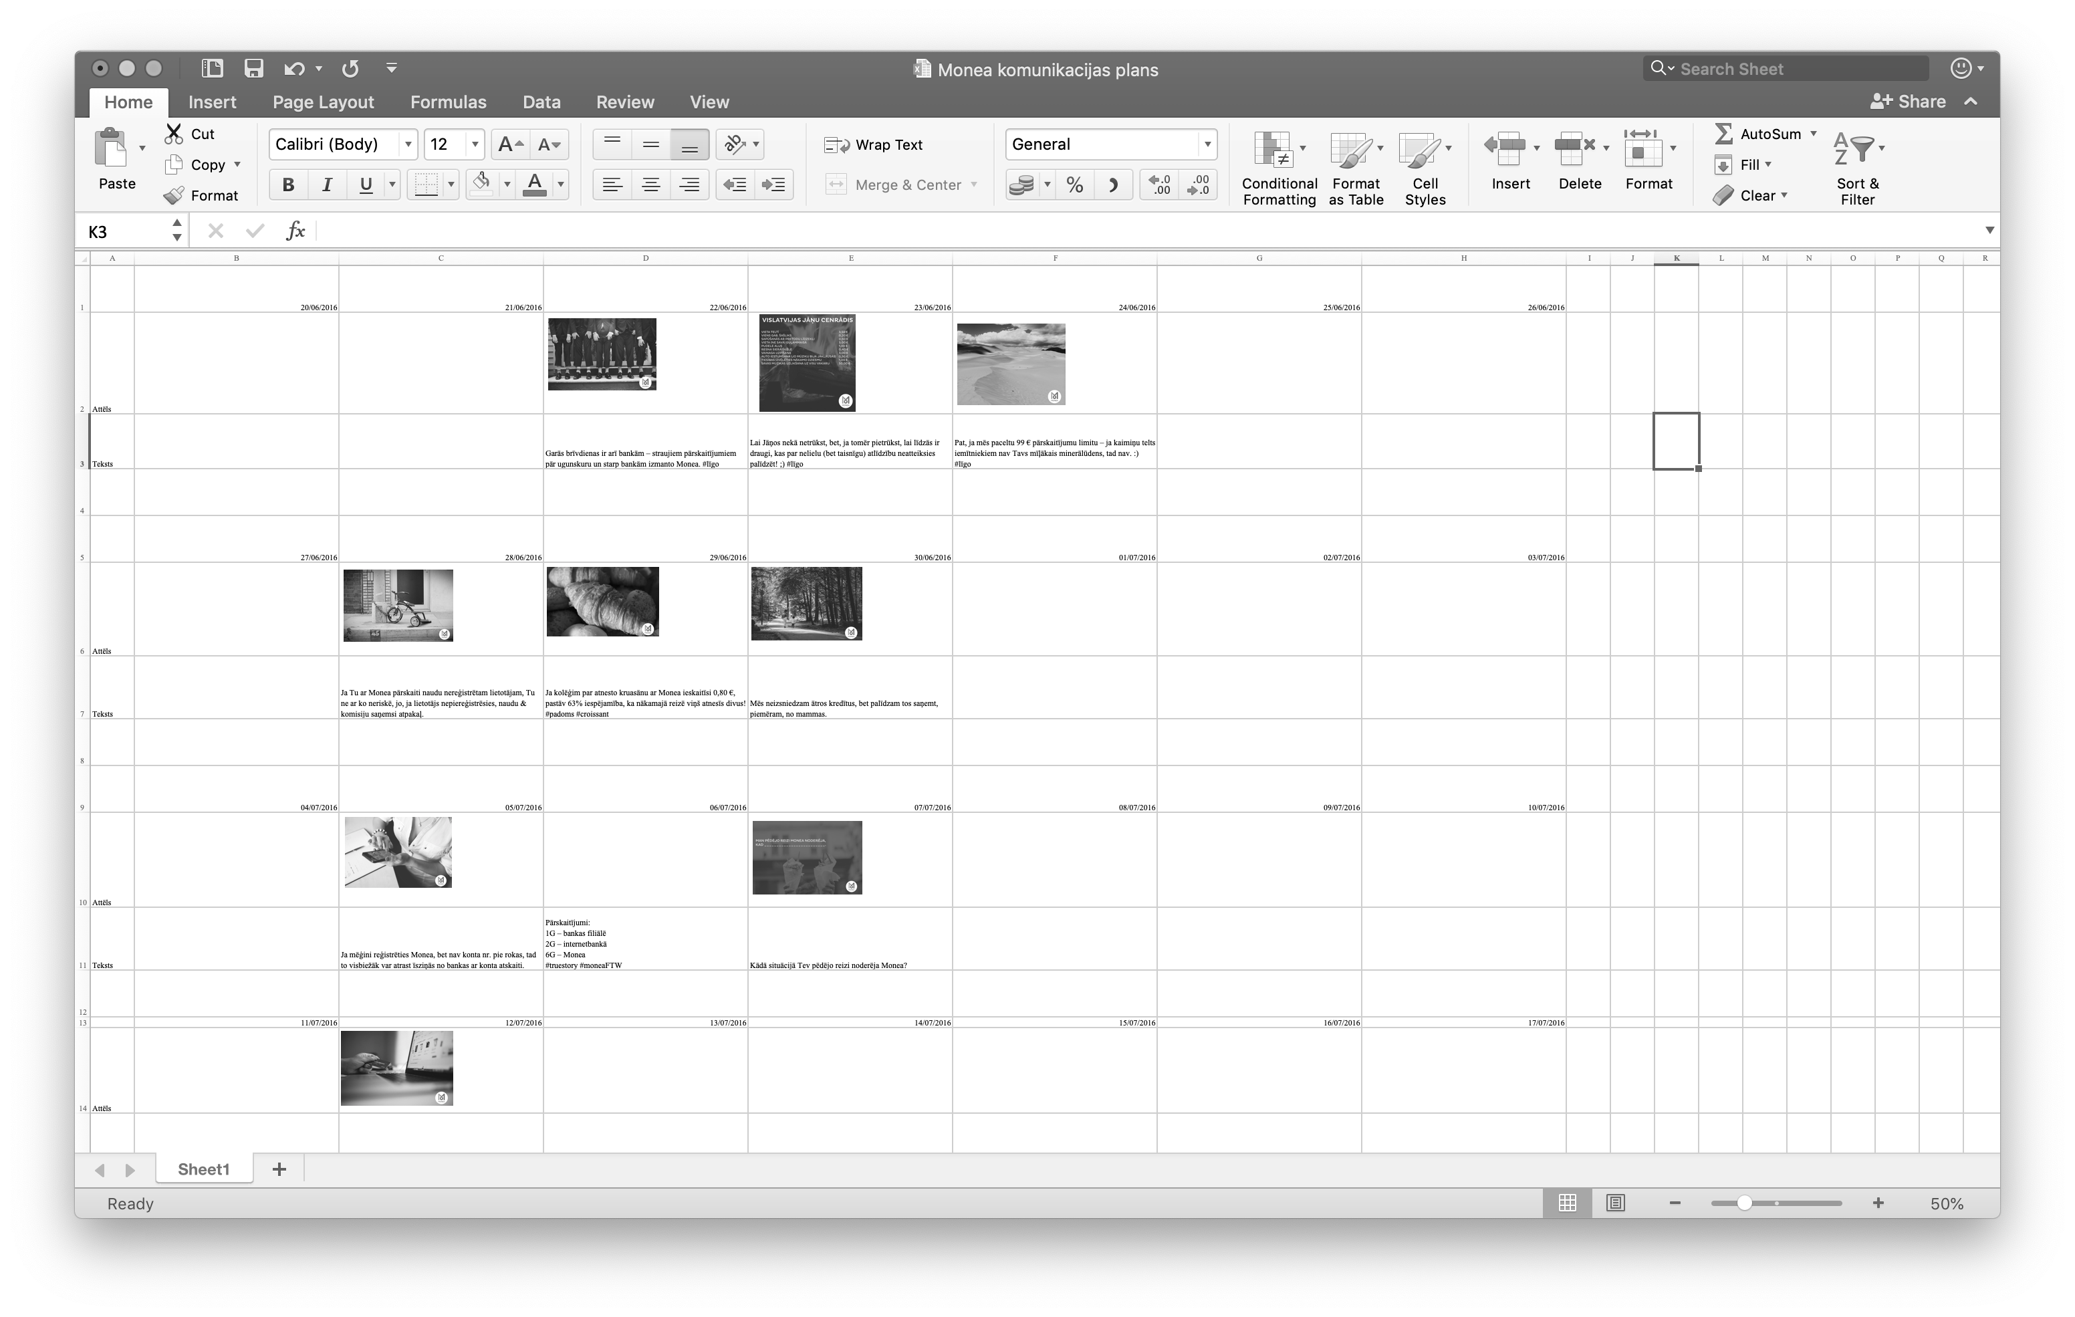Select the Sheet1 tab
The image size is (2075, 1317).
[205, 1169]
